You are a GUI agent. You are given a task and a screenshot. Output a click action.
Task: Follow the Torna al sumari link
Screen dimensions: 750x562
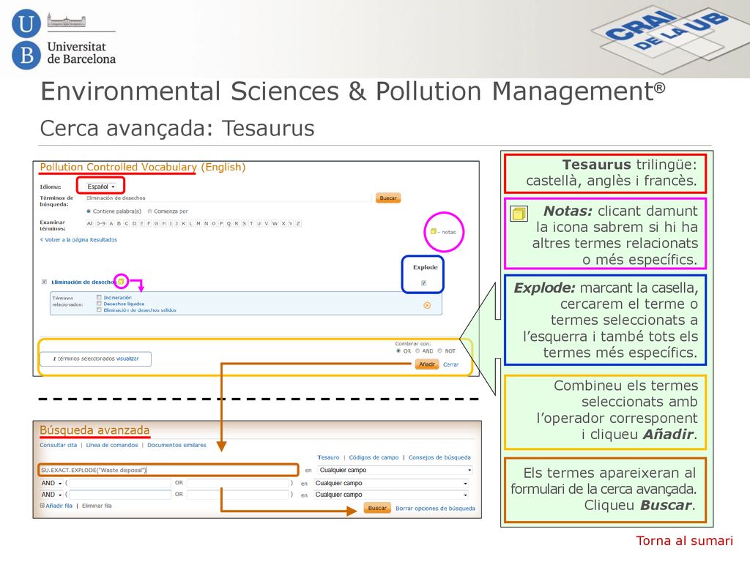click(x=685, y=541)
